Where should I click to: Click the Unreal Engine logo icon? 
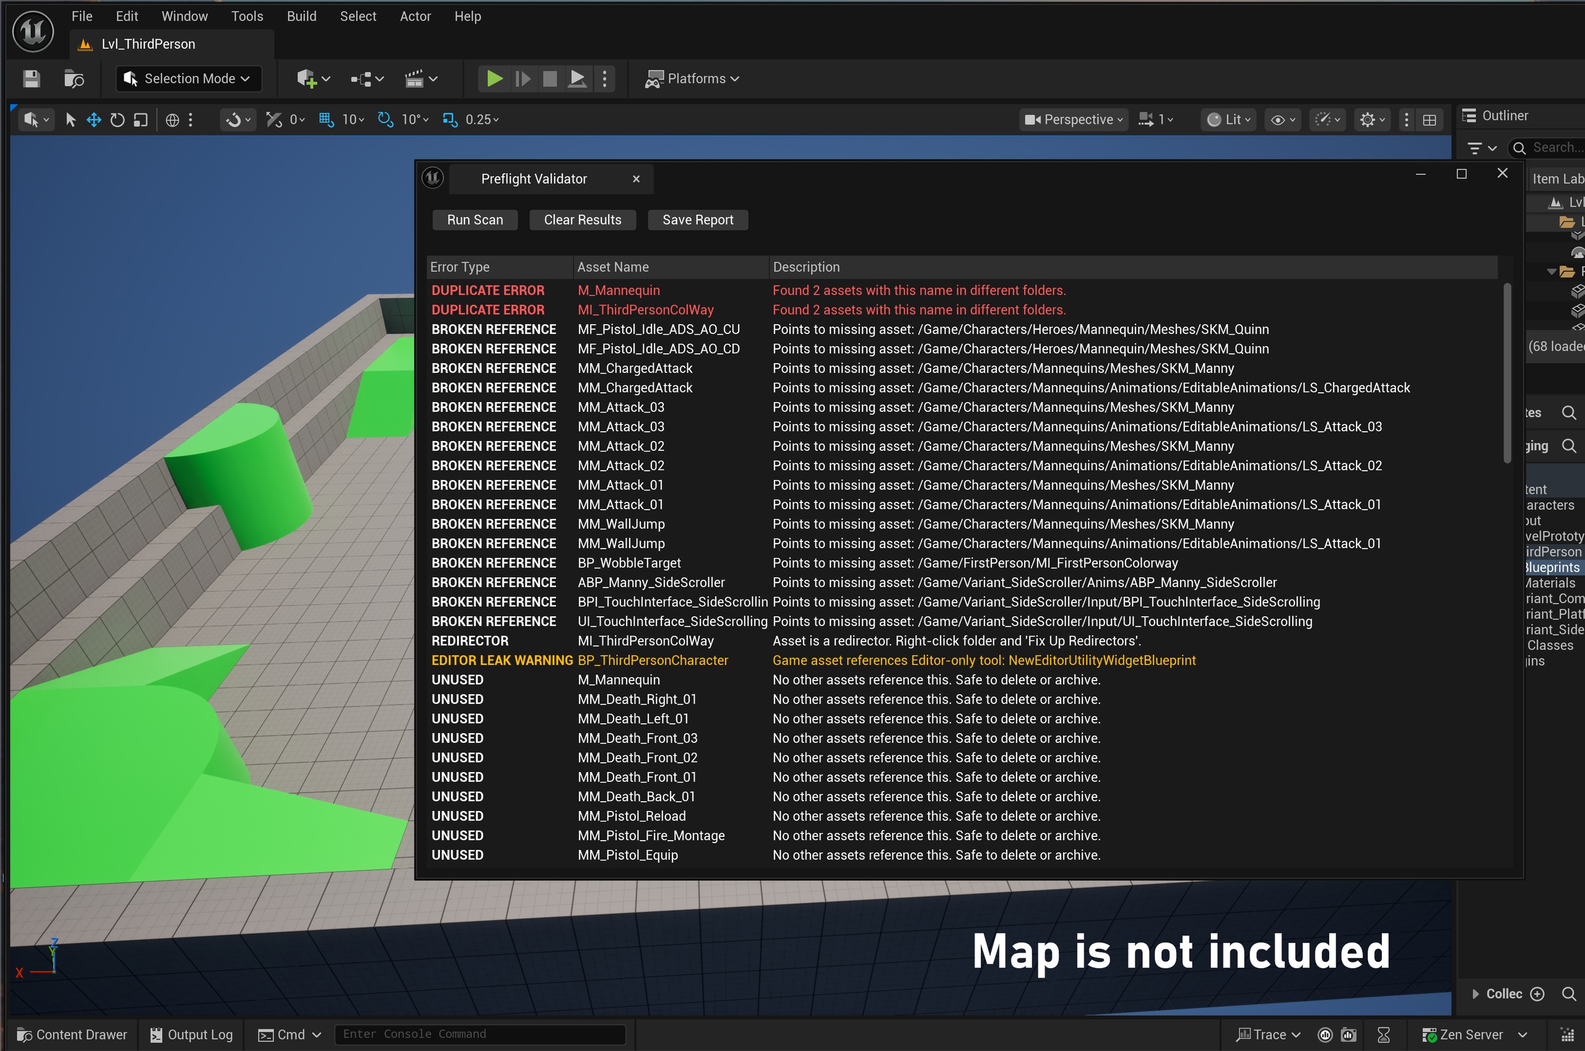pos(33,31)
